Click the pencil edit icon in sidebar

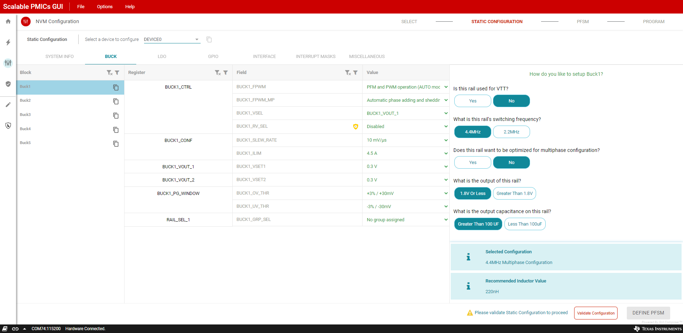[8, 105]
